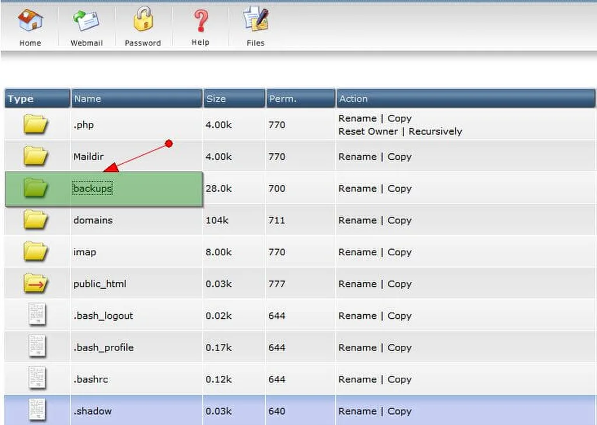Open the .bash_profile file link
The width and height of the screenshot is (597, 425).
[104, 347]
